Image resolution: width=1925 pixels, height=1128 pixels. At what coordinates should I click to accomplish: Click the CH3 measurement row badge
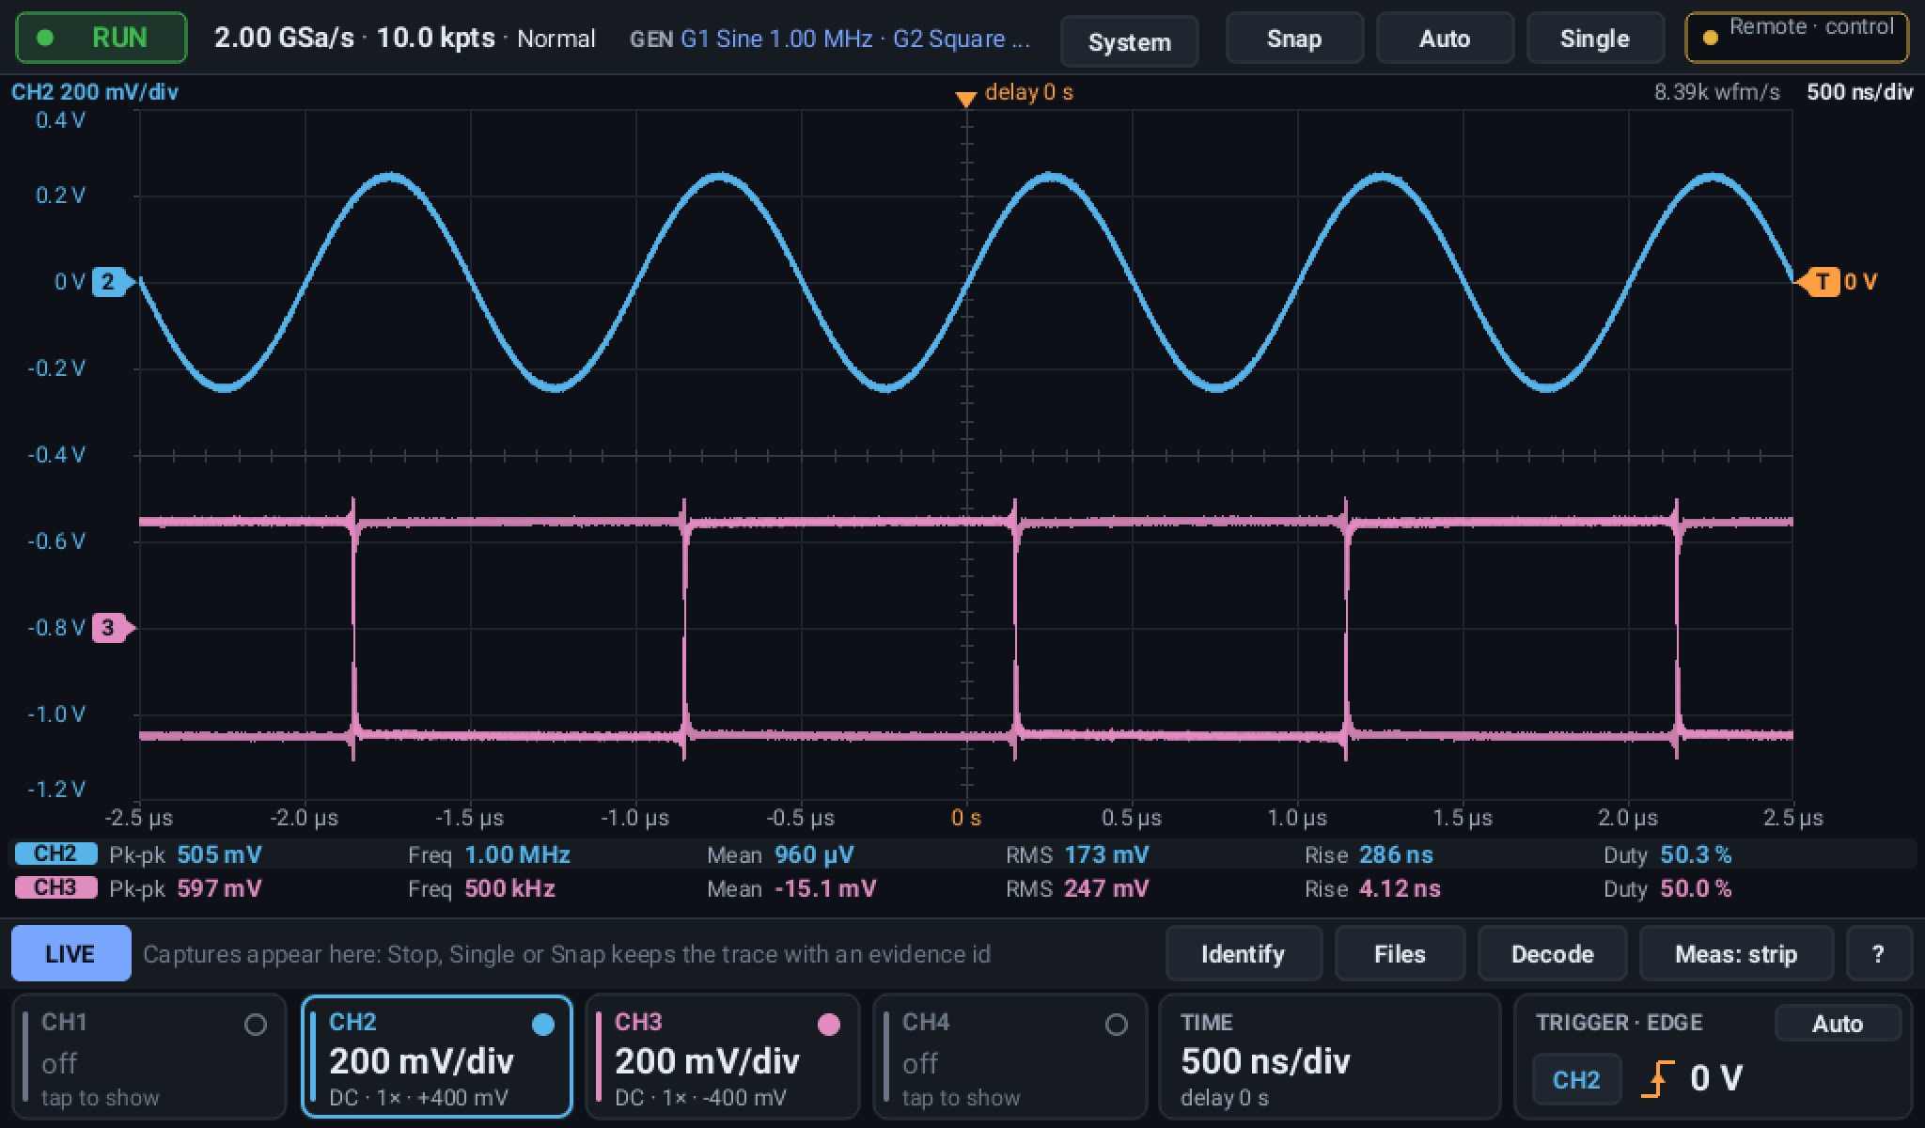[x=55, y=888]
